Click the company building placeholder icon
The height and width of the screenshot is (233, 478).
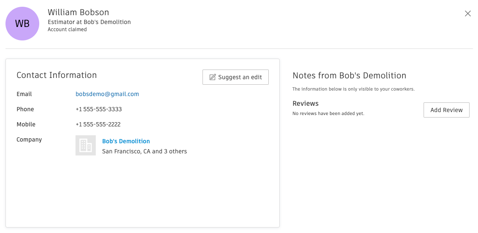click(x=86, y=145)
